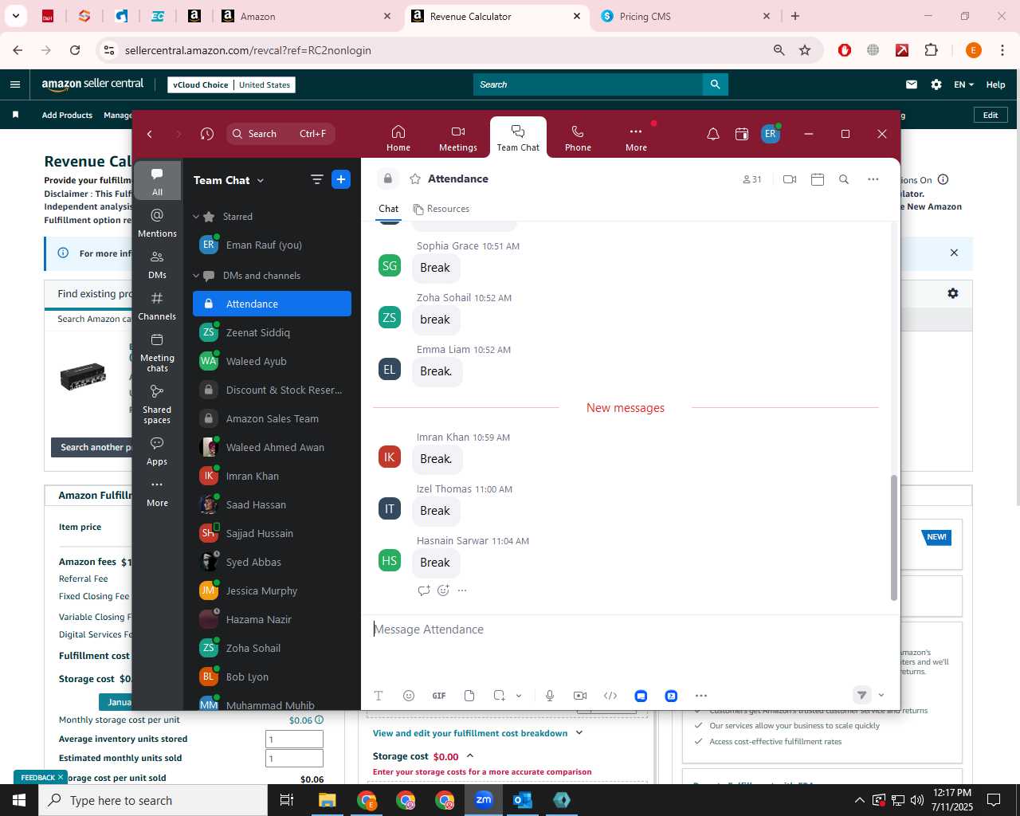This screenshot has height=816, width=1020.
Task: Open the Resources tab in Attendance channel
Action: (x=441, y=209)
